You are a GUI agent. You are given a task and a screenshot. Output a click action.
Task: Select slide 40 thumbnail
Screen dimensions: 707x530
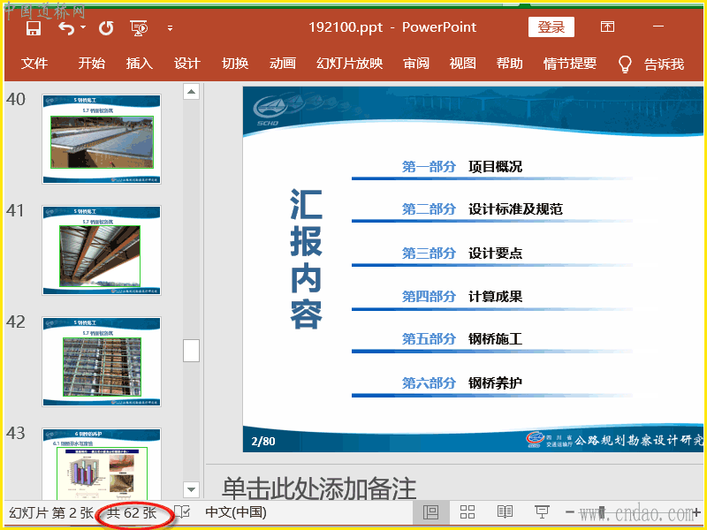102,139
